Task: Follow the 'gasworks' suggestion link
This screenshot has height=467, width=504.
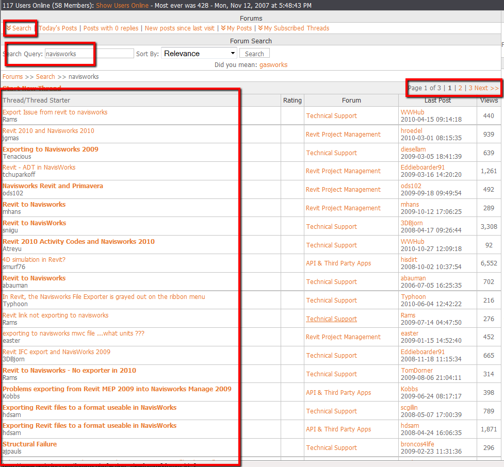Action: click(x=273, y=65)
